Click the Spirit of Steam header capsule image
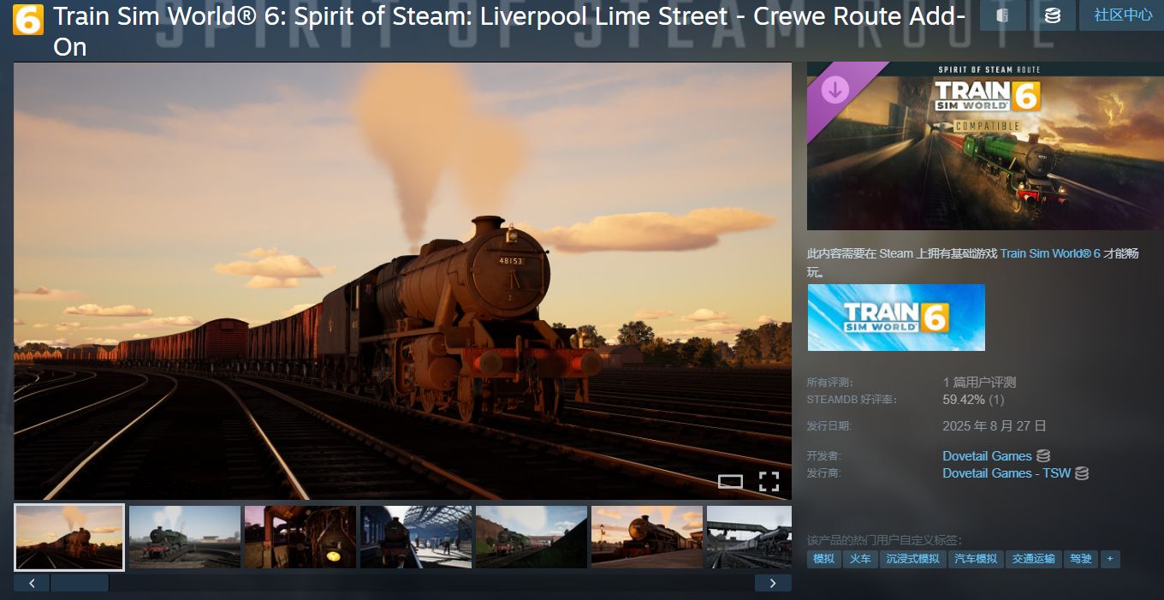The width and height of the screenshot is (1164, 600). click(985, 146)
